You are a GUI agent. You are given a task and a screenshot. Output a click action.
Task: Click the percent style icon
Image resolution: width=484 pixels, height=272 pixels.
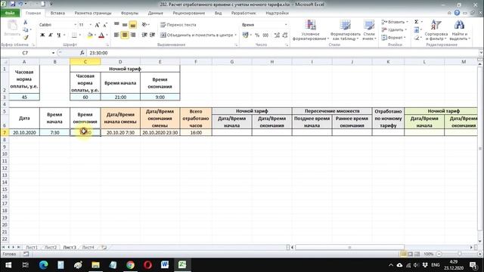(x=257, y=36)
